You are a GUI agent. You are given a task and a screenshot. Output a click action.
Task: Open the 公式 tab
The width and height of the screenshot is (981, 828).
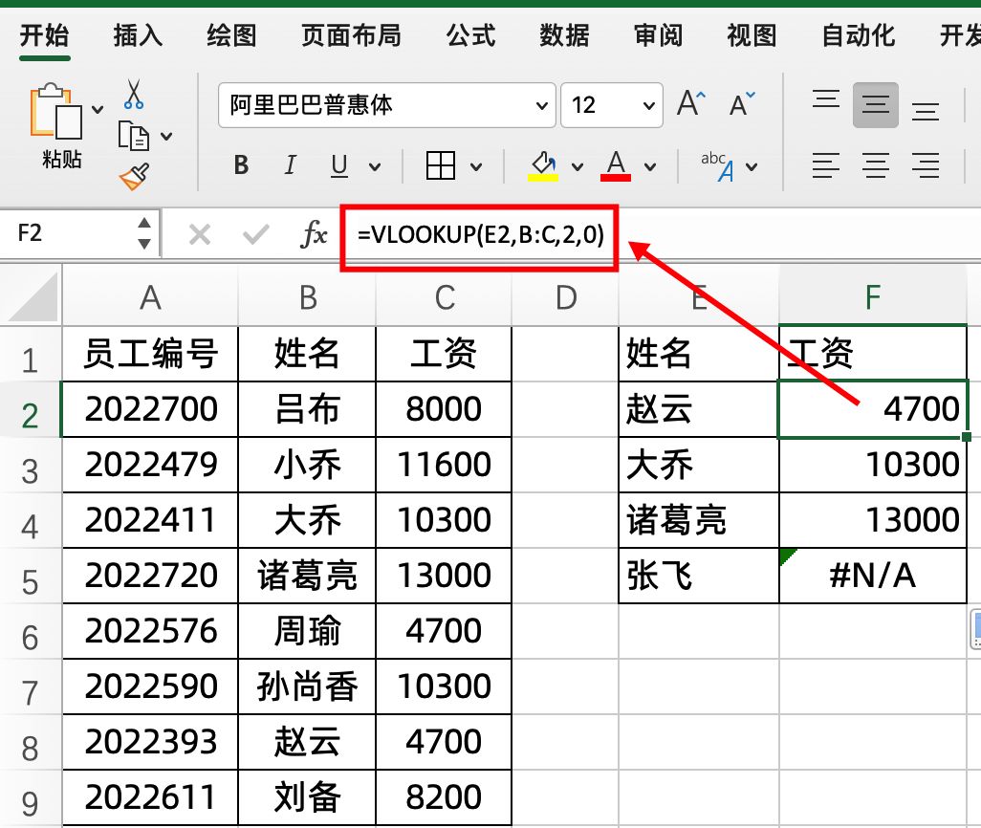click(x=470, y=35)
